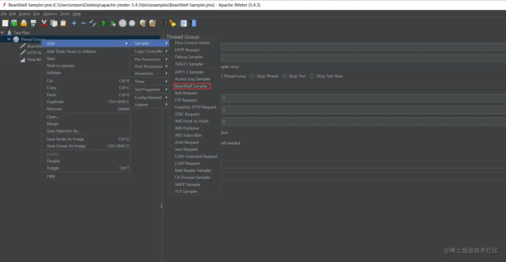Screen dimensions: 506x262
Task: Collapse the Test Plan tree node
Action: pos(3,32)
